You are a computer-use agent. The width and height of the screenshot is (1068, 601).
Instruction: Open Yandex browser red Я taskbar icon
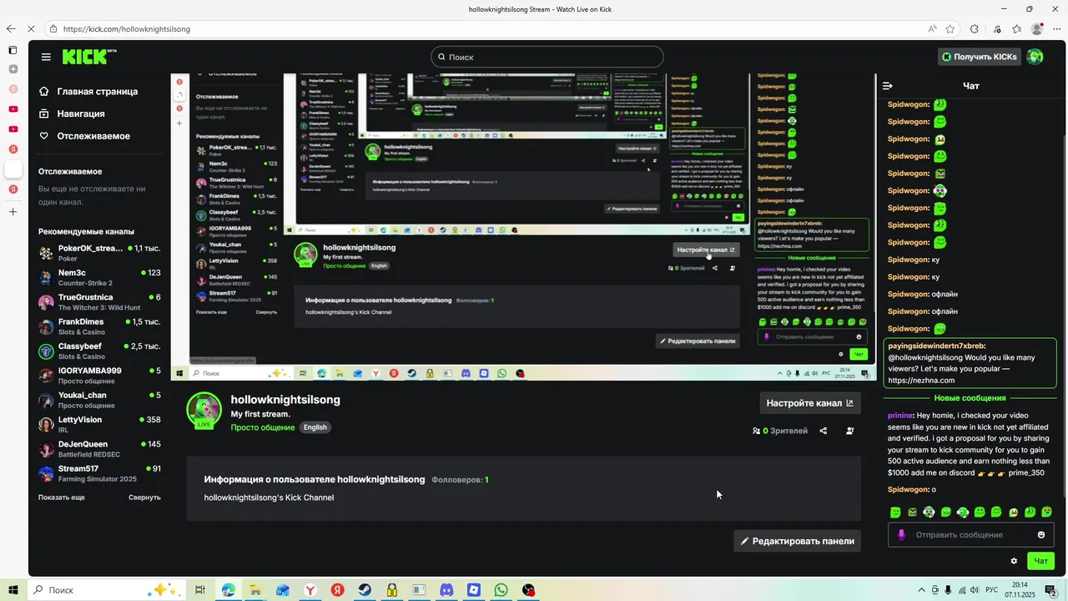pos(337,590)
